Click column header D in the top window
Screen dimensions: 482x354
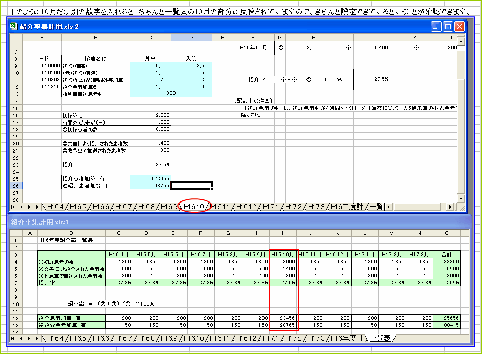click(x=191, y=37)
